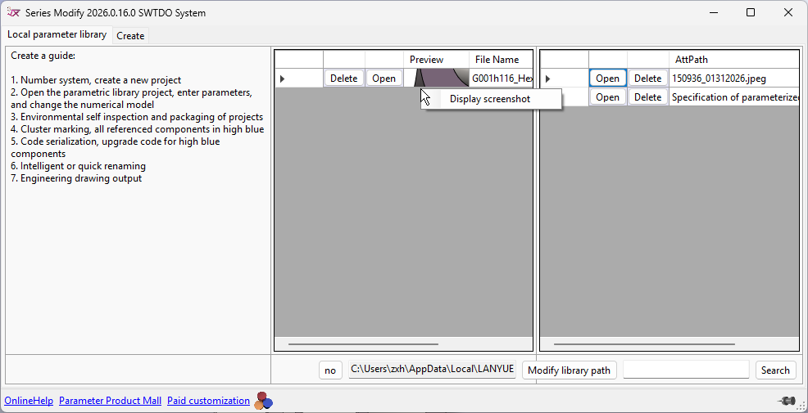Click the pin icon in the status bar
Viewport: 808px width, 413px height.
787,401
